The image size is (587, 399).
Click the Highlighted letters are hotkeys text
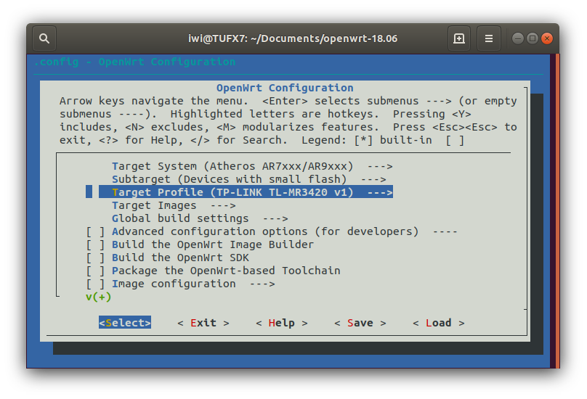pyautogui.click(x=275, y=114)
